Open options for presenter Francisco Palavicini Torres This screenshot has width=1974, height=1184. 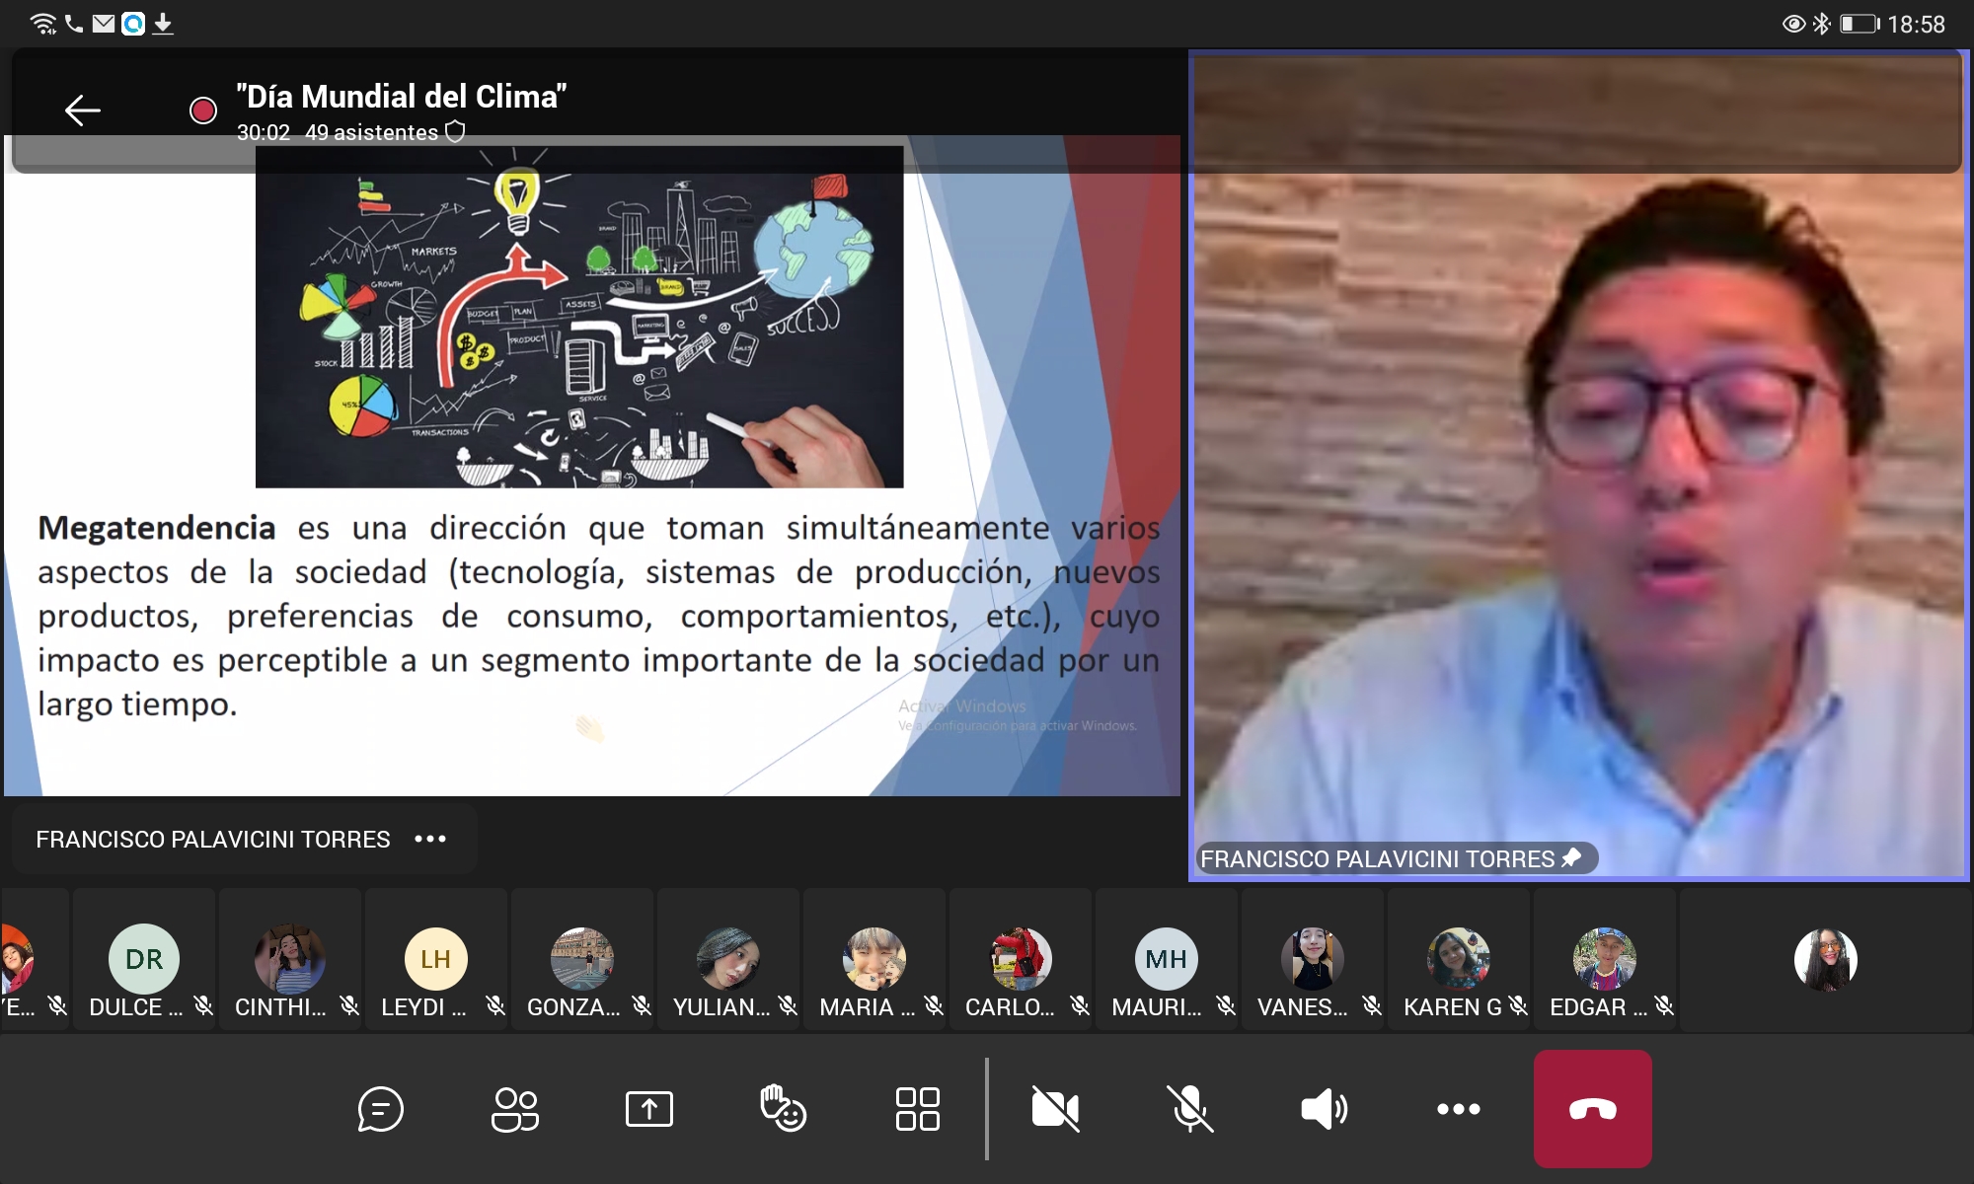[x=430, y=839]
